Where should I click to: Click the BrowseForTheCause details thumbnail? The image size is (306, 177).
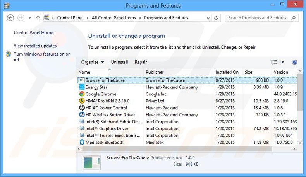92,162
